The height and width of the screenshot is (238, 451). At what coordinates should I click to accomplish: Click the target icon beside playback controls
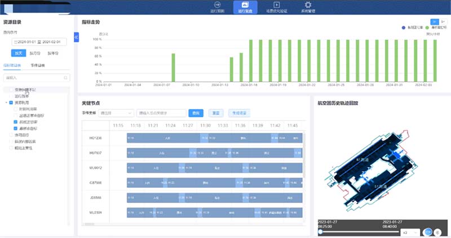tap(437, 232)
